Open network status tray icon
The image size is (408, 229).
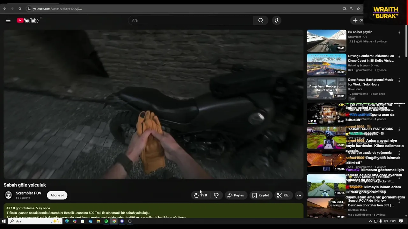[375, 221]
